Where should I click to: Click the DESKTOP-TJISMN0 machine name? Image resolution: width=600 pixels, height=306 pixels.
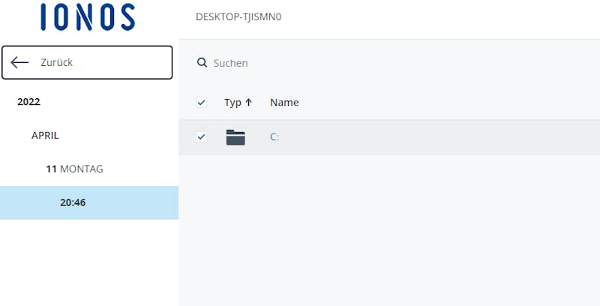238,17
